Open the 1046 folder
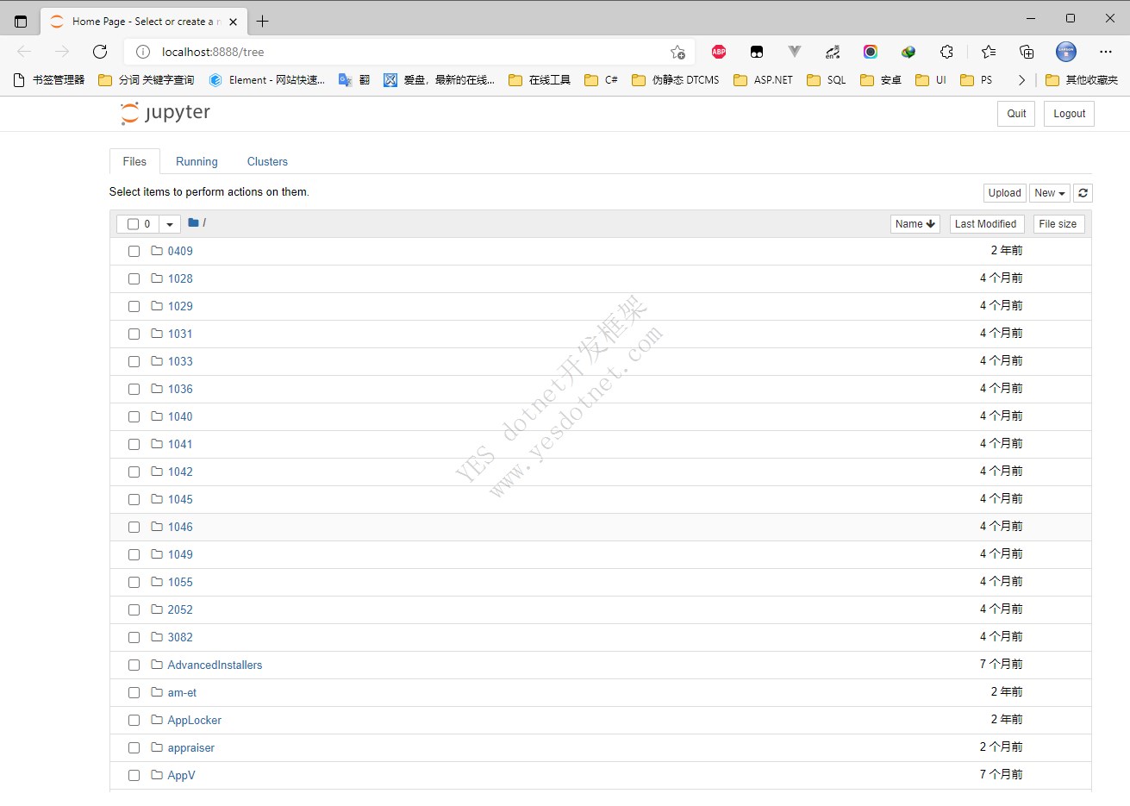This screenshot has width=1130, height=806. click(180, 527)
